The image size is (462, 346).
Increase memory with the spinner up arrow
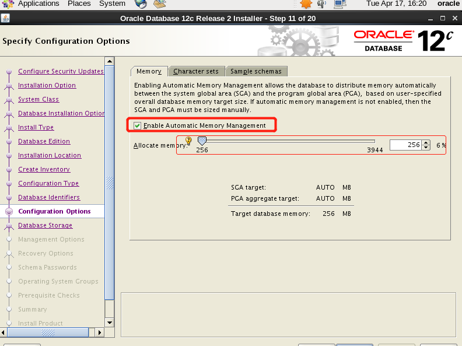click(x=426, y=142)
